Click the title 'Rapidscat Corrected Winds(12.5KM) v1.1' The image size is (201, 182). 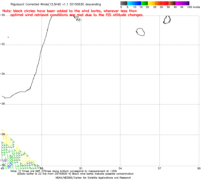point(40,4)
